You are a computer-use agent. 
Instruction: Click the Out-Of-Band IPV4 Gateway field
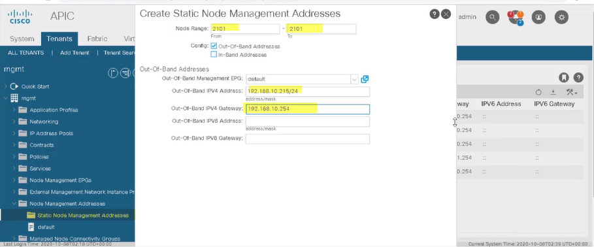pyautogui.click(x=308, y=109)
